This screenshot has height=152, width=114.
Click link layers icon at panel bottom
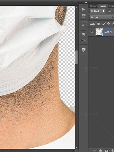(94, 150)
